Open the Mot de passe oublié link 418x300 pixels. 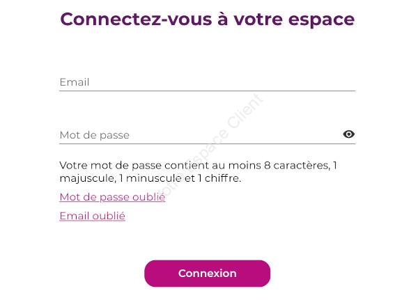(x=112, y=197)
